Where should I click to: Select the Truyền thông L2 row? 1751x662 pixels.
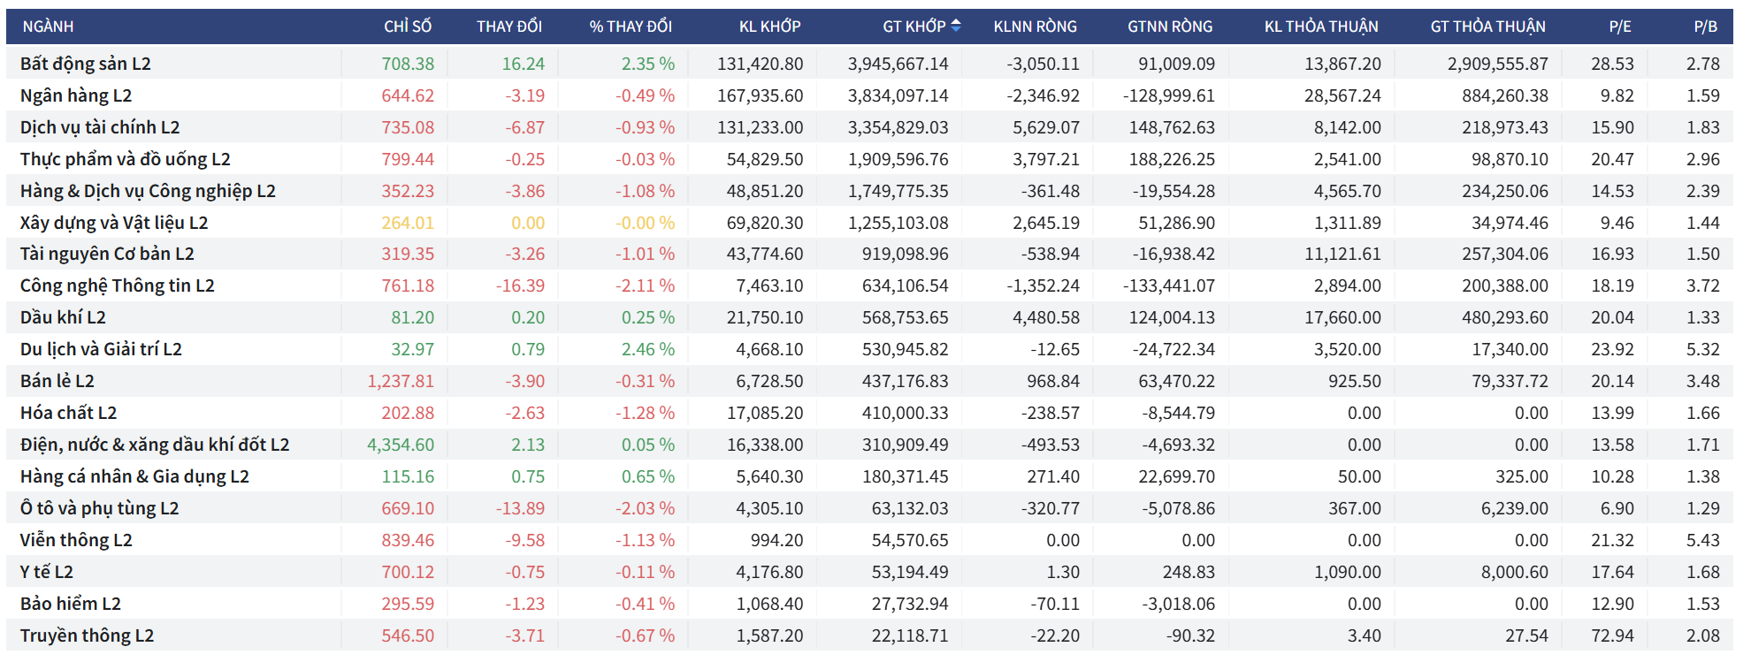(x=87, y=635)
